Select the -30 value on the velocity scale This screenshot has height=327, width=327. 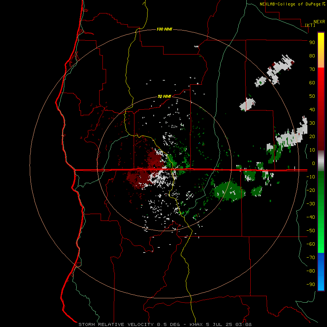click(311, 204)
